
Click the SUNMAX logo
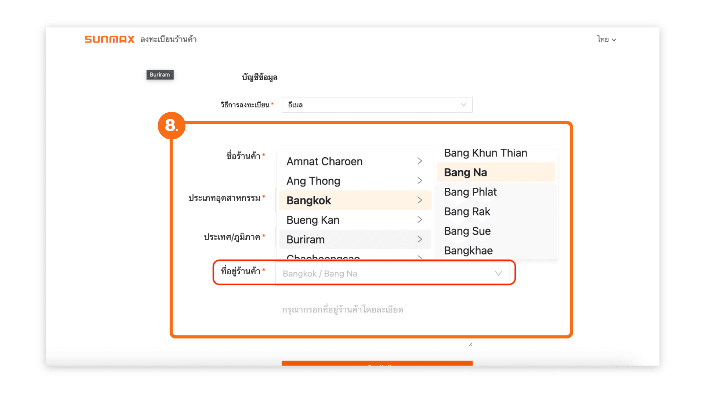click(x=109, y=39)
